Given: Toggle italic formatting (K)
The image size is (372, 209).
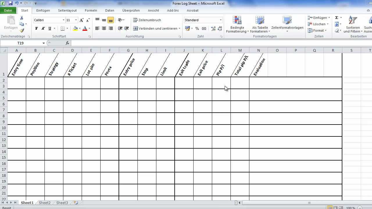Looking at the screenshot, I should tap(43, 28).
